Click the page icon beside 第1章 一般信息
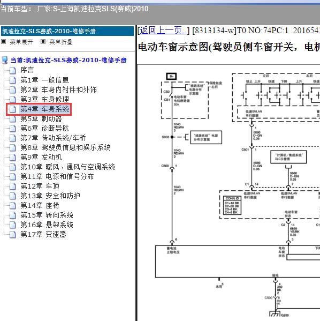Viewport: 320px width, 321px height. coord(13,80)
